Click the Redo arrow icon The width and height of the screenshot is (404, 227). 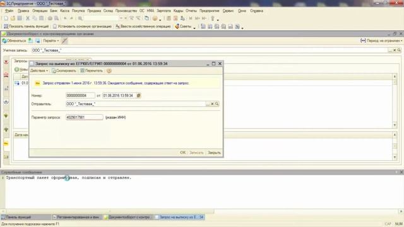tap(71, 18)
